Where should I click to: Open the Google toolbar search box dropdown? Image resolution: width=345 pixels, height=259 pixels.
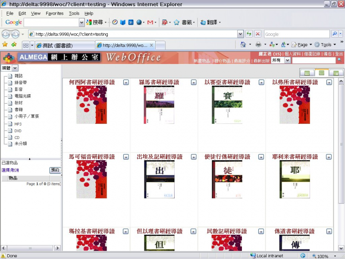[82, 22]
